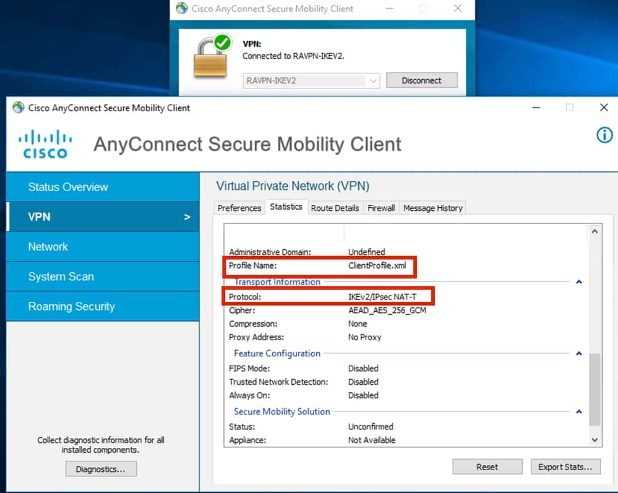618x493 pixels.
Task: Disconnect from the RAVPN-IKEV2 VPN
Action: click(x=421, y=80)
